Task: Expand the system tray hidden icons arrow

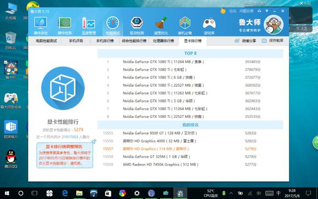Action: (231, 194)
